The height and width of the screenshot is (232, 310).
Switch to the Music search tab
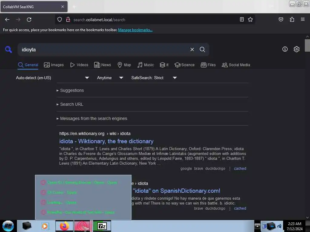click(146, 65)
